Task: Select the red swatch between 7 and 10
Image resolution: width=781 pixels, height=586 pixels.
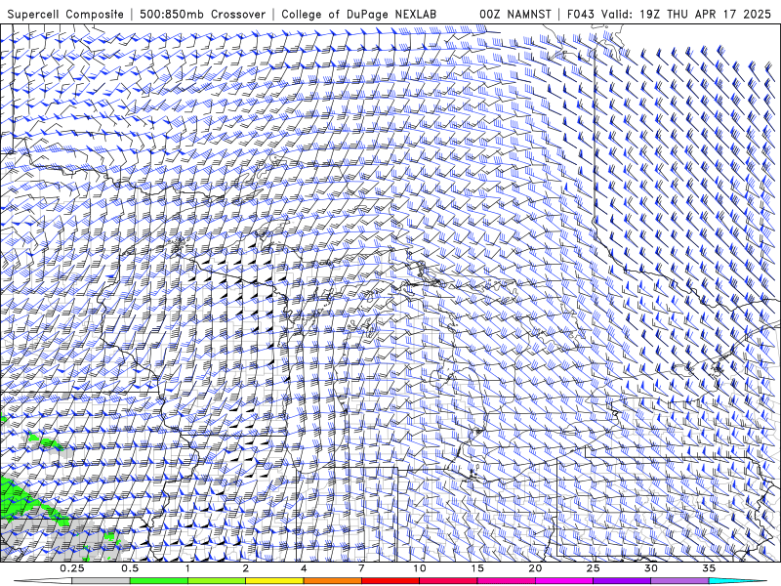Action: pyautogui.click(x=390, y=581)
